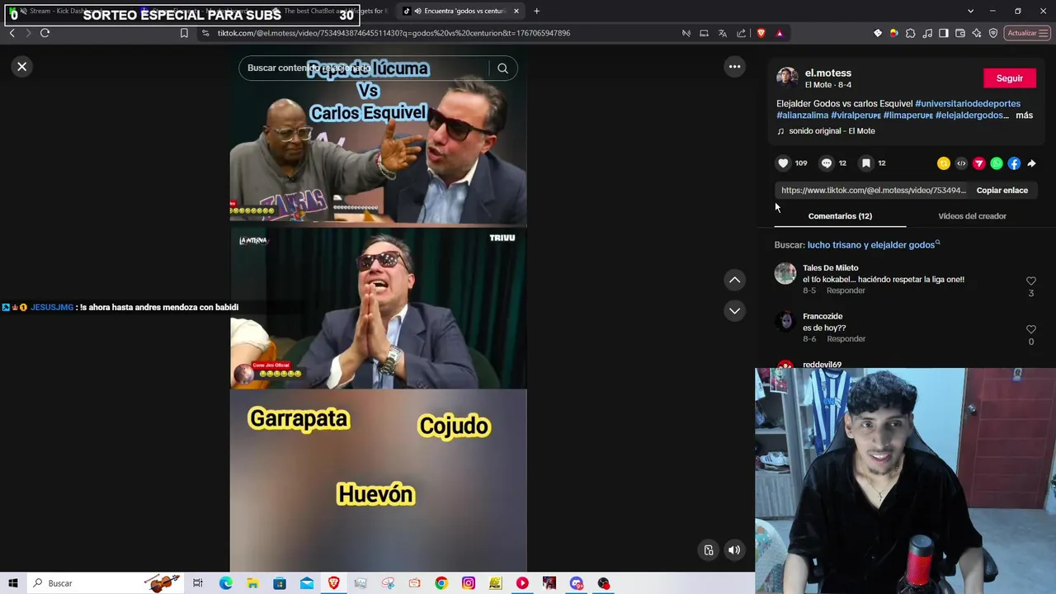
Task: Open Task View in the taskbar
Action: (198, 583)
